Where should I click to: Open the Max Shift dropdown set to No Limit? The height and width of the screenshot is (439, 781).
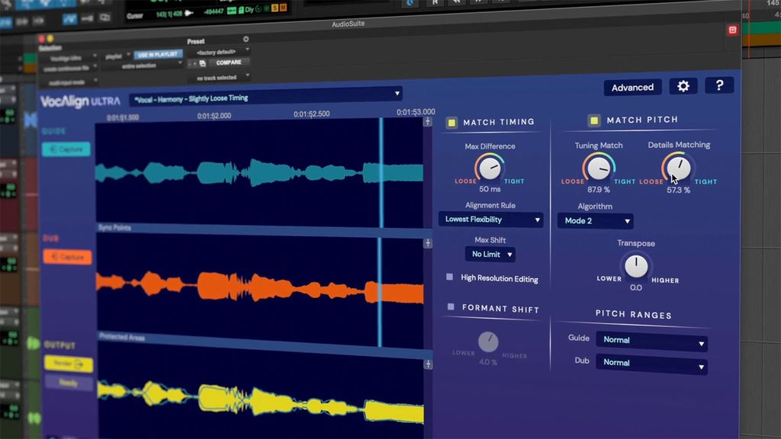point(489,254)
